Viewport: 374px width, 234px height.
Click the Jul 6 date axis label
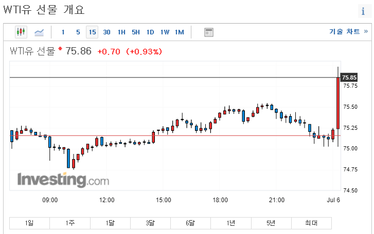[333, 200]
